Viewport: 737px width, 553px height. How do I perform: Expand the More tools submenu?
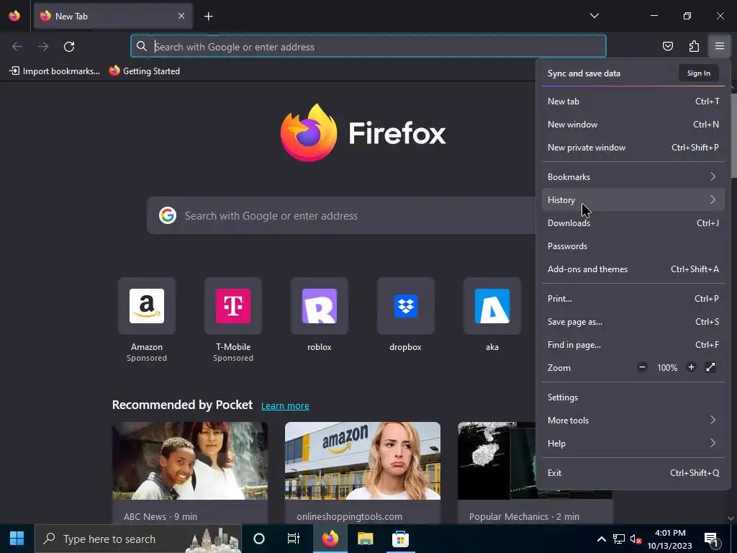633,421
